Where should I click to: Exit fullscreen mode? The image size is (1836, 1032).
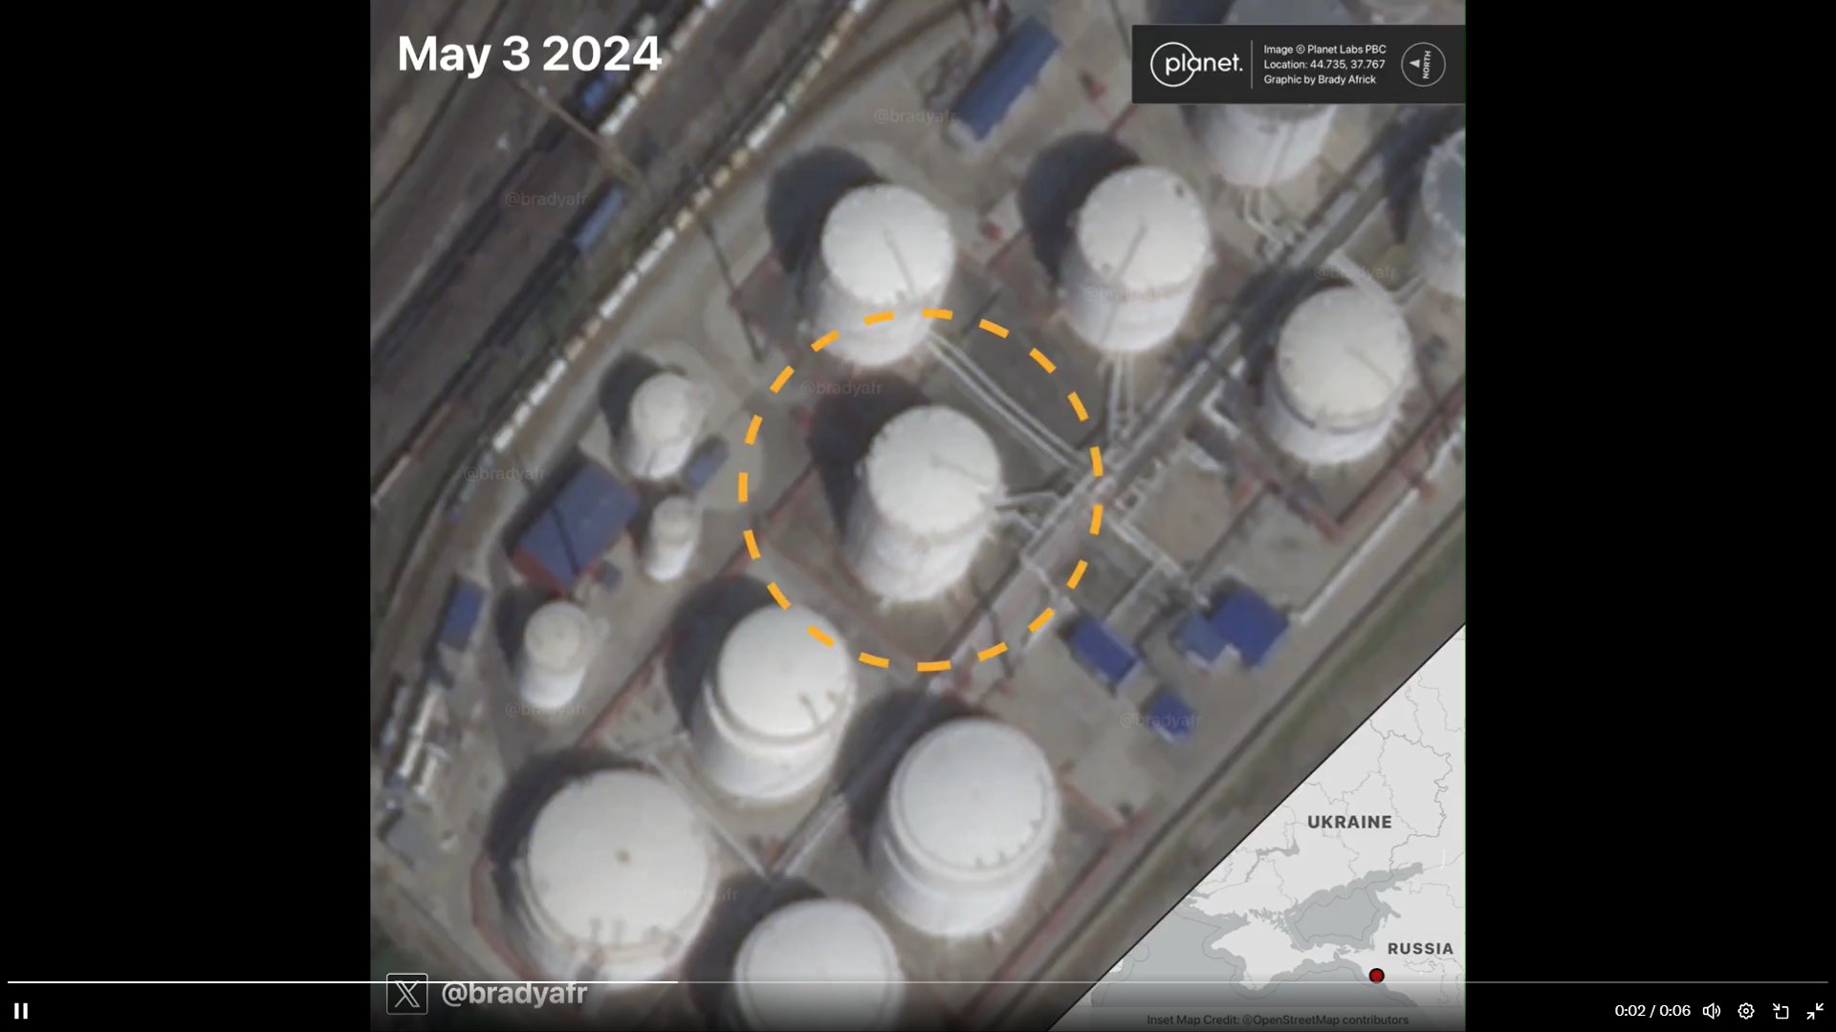pyautogui.click(x=1815, y=1011)
